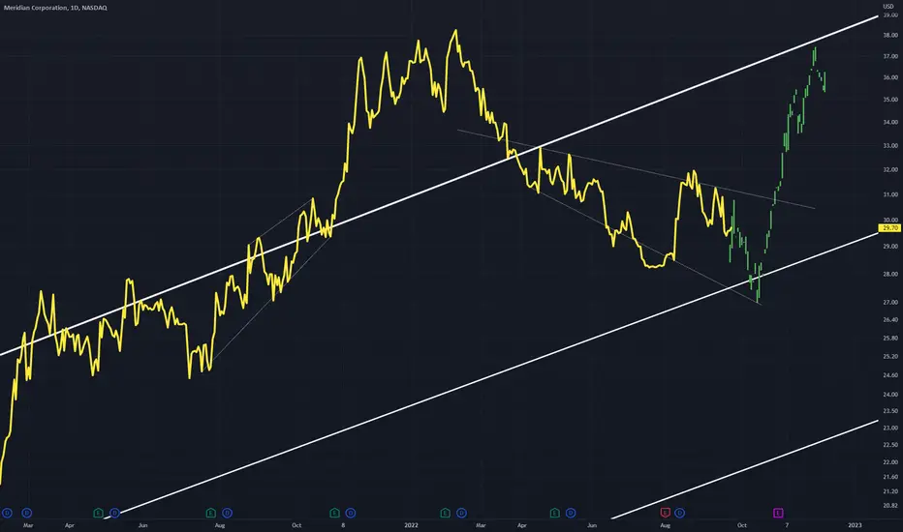
Task: Click the 39.00 price axis label
Action: tap(890, 15)
